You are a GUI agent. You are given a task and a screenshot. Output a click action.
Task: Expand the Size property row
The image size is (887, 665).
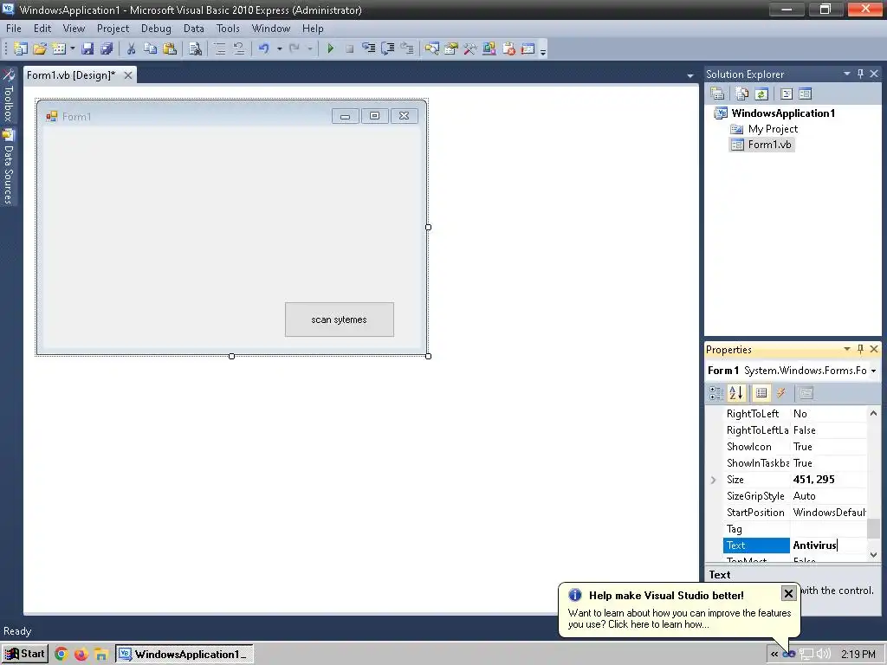click(714, 480)
